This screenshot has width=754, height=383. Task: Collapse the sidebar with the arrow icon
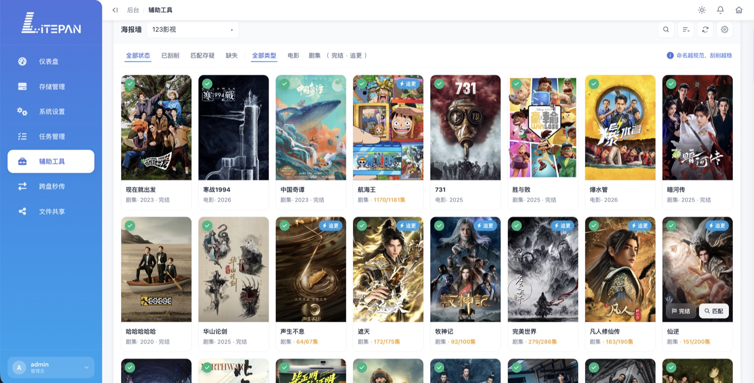[x=115, y=10]
